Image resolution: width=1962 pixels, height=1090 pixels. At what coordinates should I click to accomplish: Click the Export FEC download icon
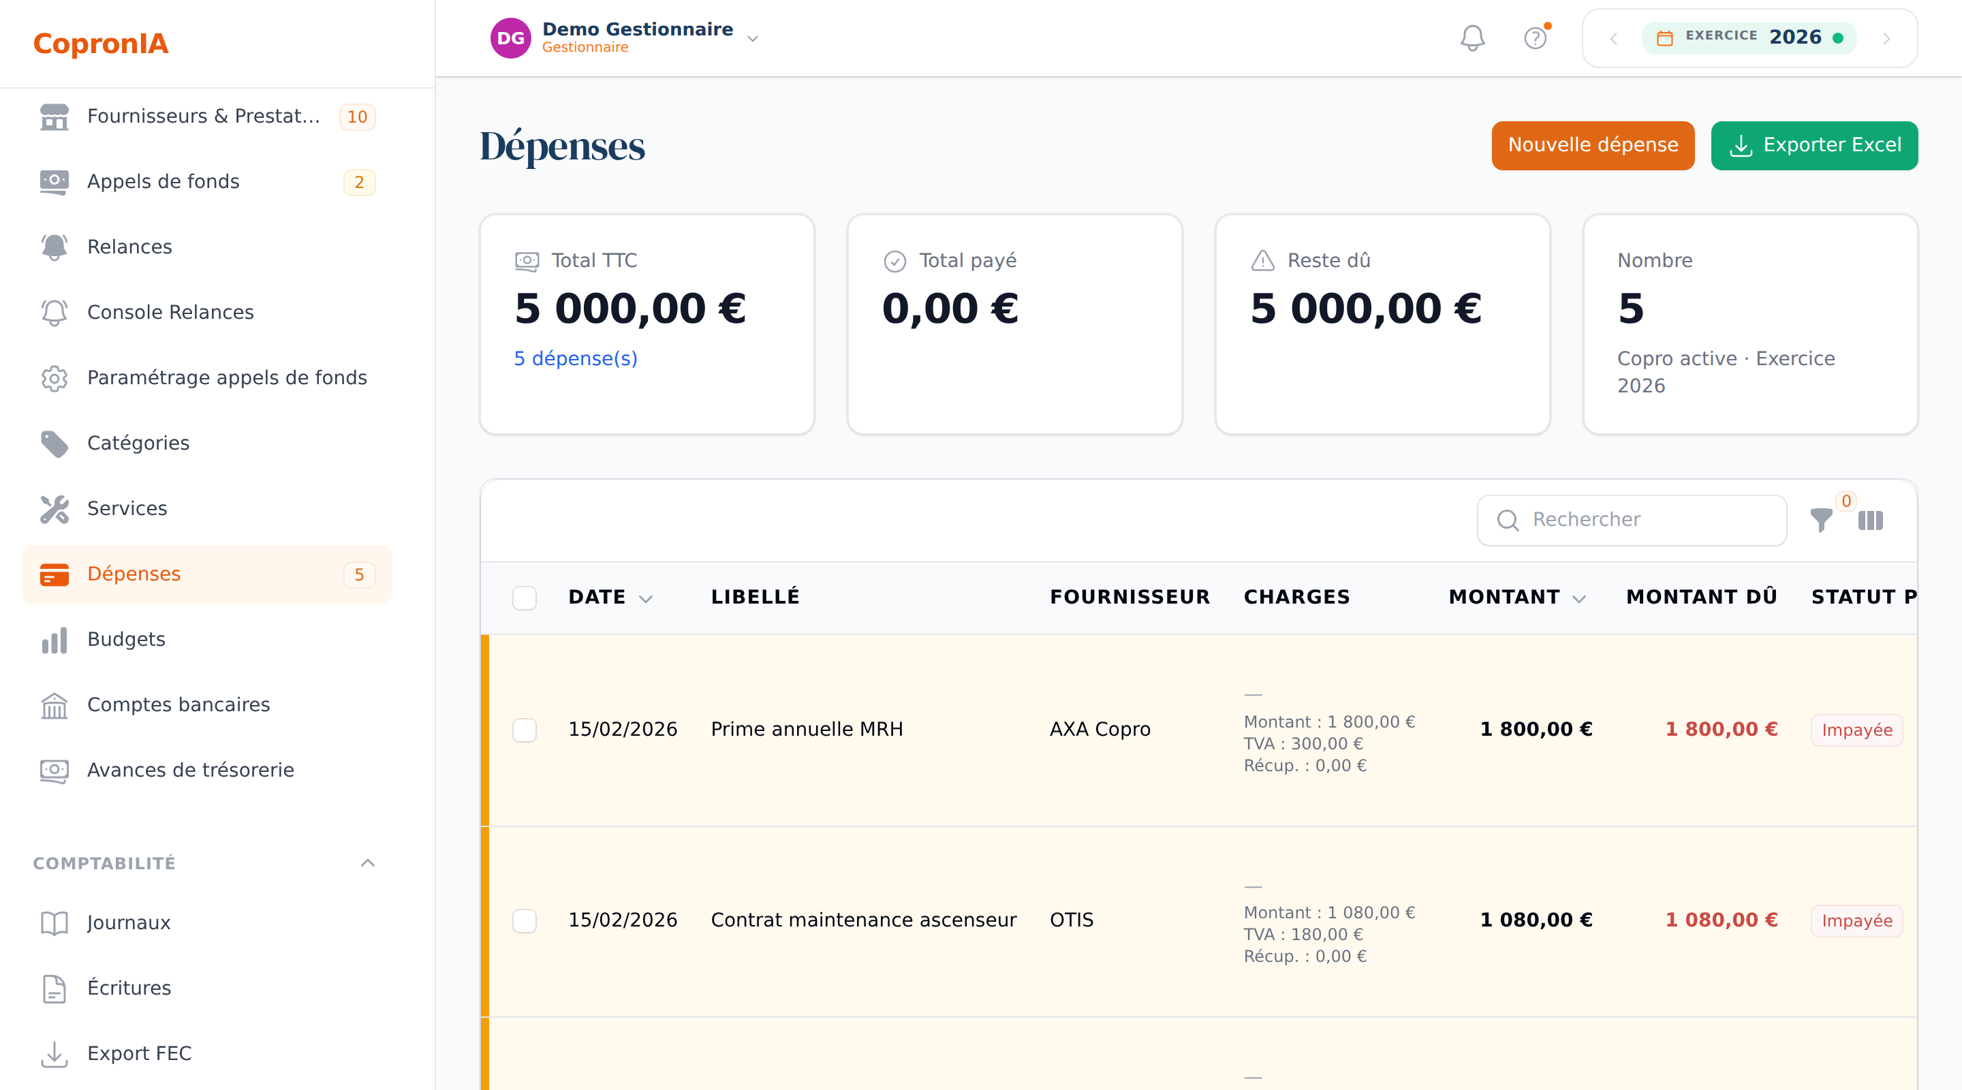point(54,1054)
